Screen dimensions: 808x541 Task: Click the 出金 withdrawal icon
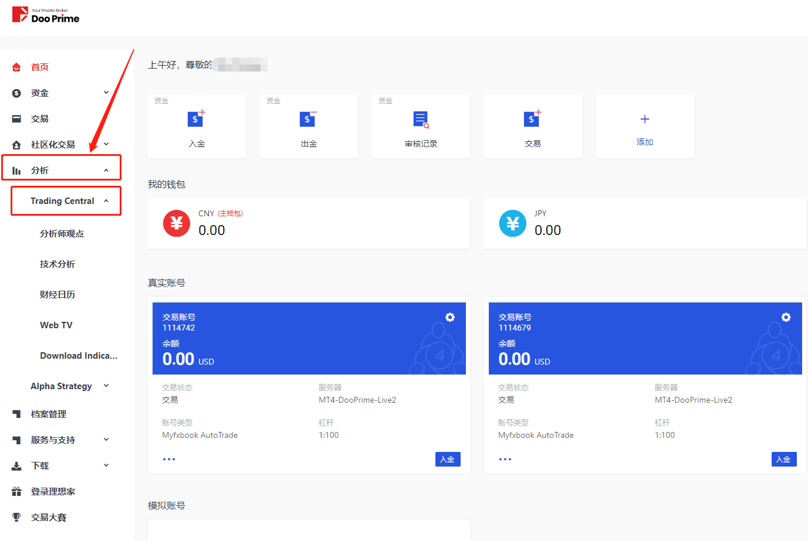[x=308, y=118]
